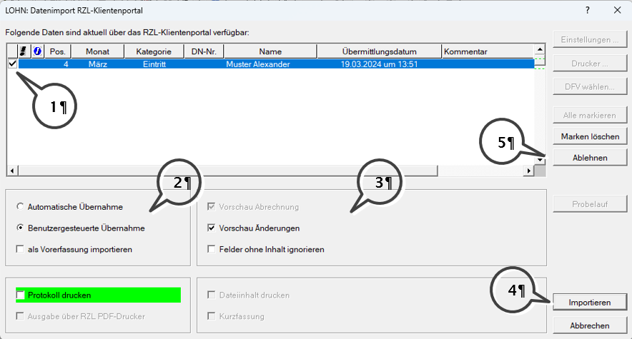Click the list scroll down arrow
Viewport: 632px width, 339px height.
tap(540, 161)
